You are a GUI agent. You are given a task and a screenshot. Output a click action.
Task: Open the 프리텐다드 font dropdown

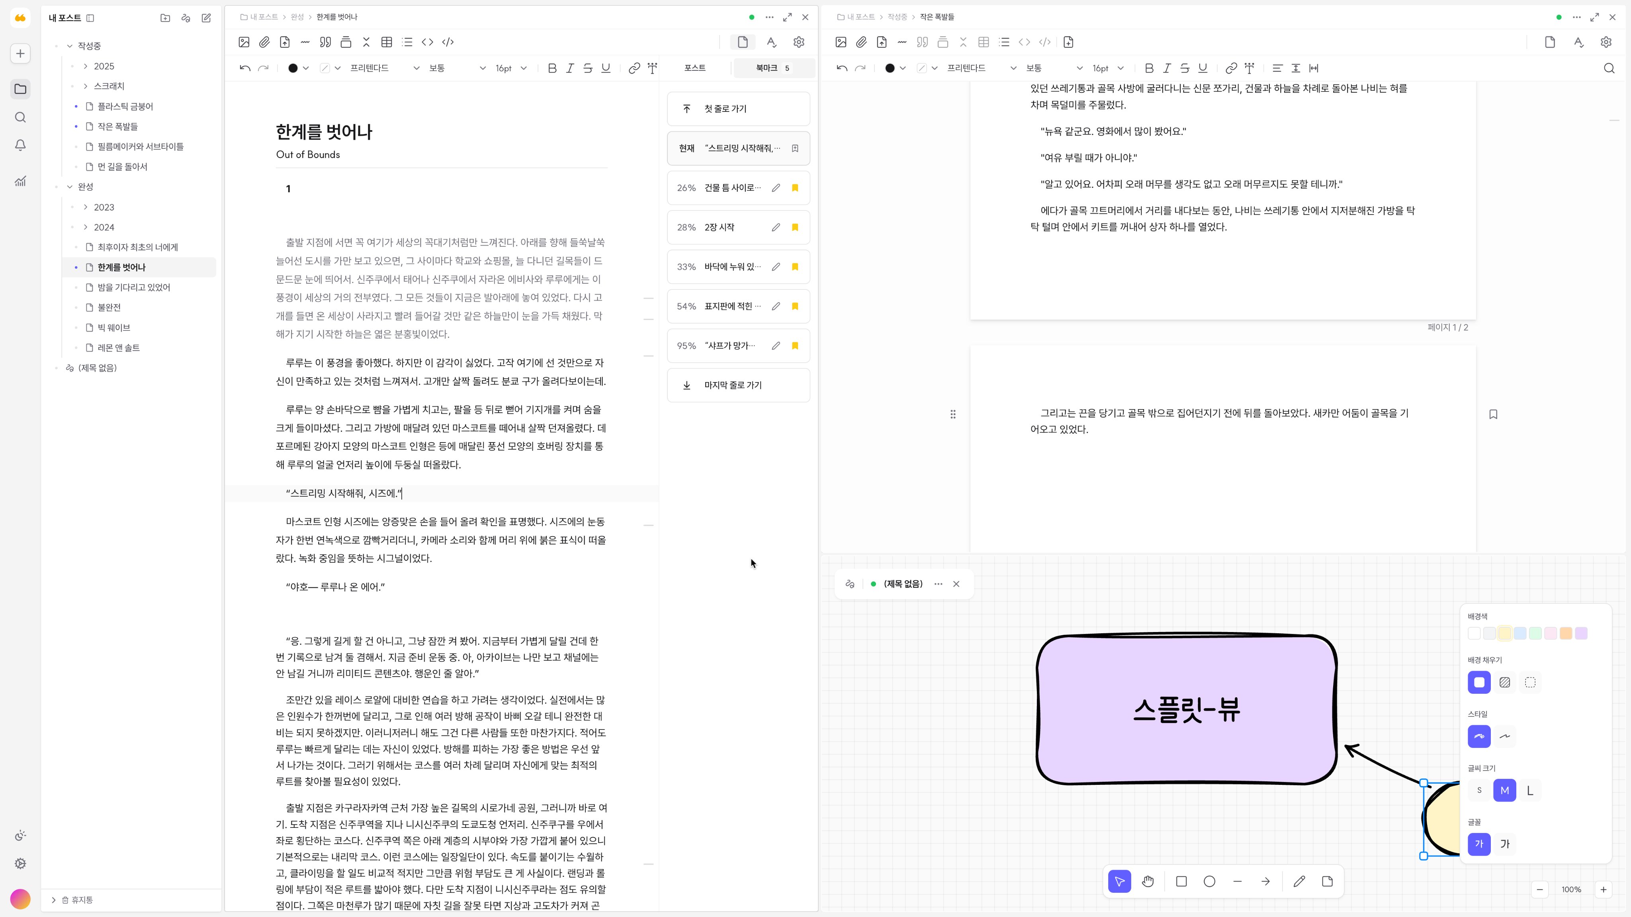click(380, 68)
